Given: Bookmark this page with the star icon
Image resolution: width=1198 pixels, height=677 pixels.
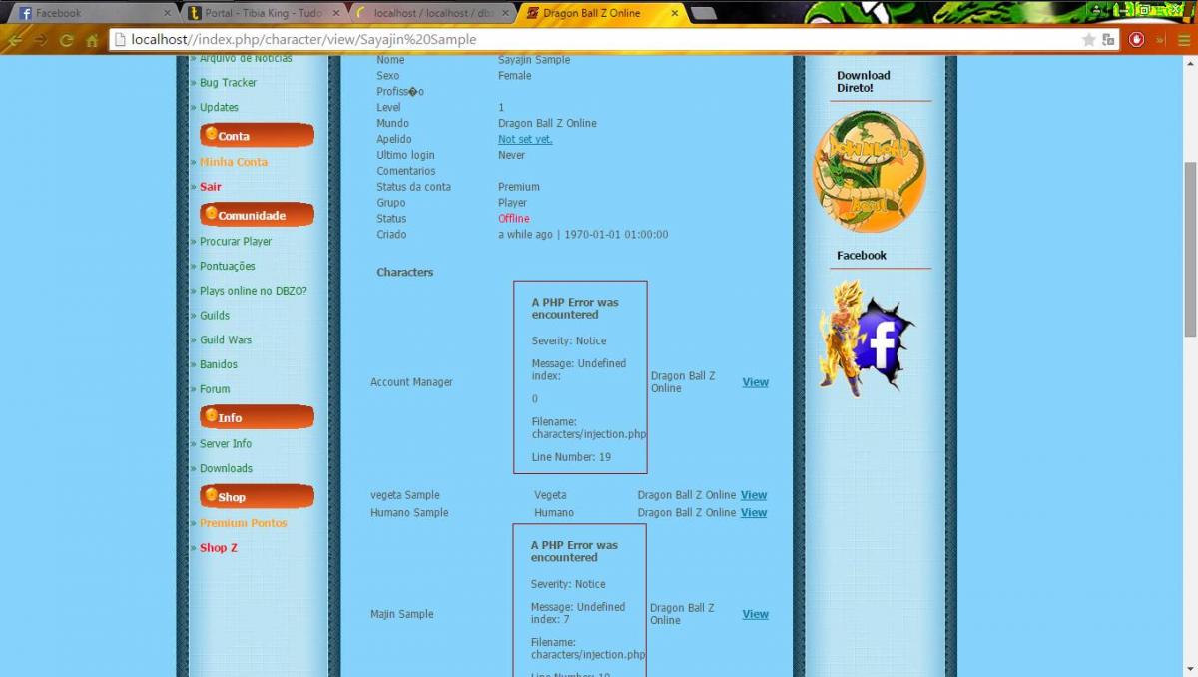Looking at the screenshot, I should pyautogui.click(x=1088, y=40).
